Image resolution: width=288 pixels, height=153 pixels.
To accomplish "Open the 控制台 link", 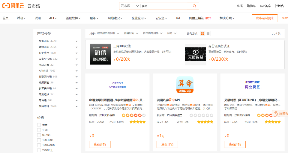I will 280,6.
